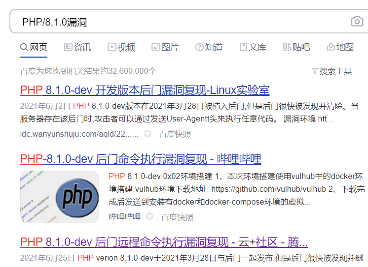
Task: Click the play icon beside 视频
Action: [x=111, y=47]
